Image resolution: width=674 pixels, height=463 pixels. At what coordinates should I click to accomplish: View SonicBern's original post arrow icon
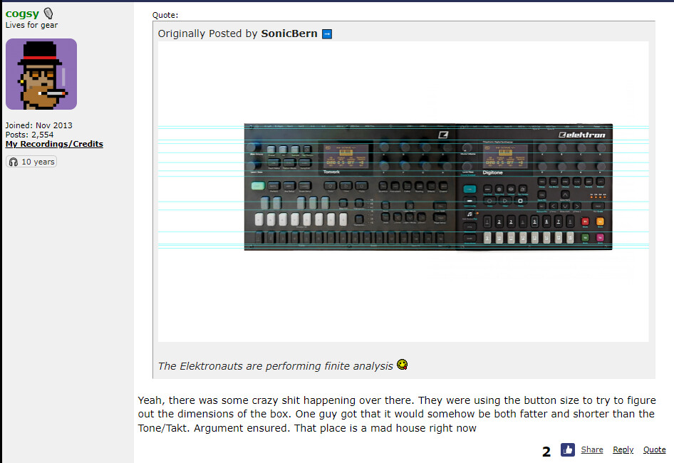327,34
